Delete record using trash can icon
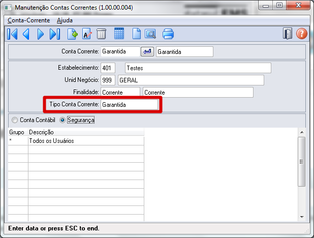314x238 pixels. [x=101, y=34]
